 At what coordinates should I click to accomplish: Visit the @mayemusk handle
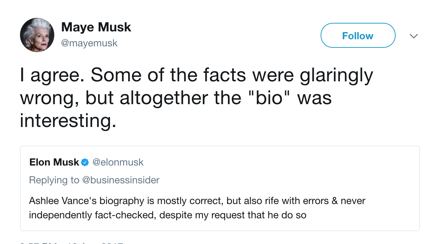point(89,44)
